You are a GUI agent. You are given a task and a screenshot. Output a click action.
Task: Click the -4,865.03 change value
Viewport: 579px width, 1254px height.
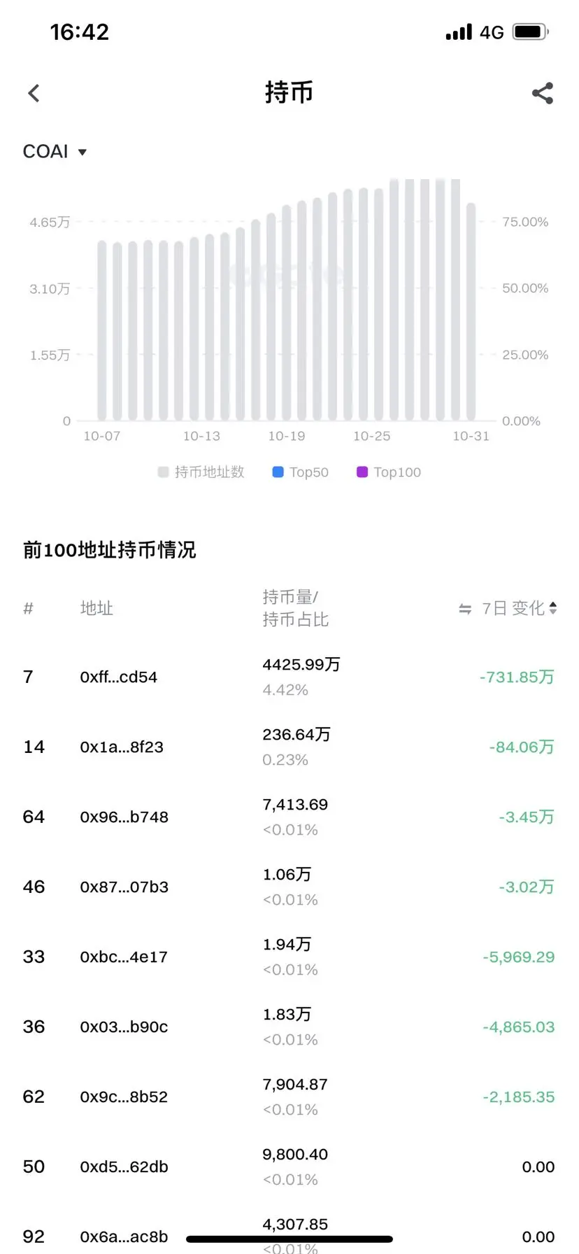coord(518,1027)
